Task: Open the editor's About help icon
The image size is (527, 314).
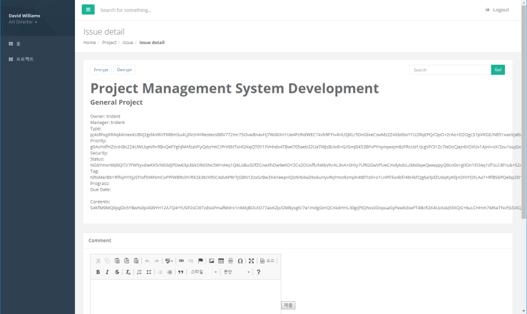Action: 258,272
